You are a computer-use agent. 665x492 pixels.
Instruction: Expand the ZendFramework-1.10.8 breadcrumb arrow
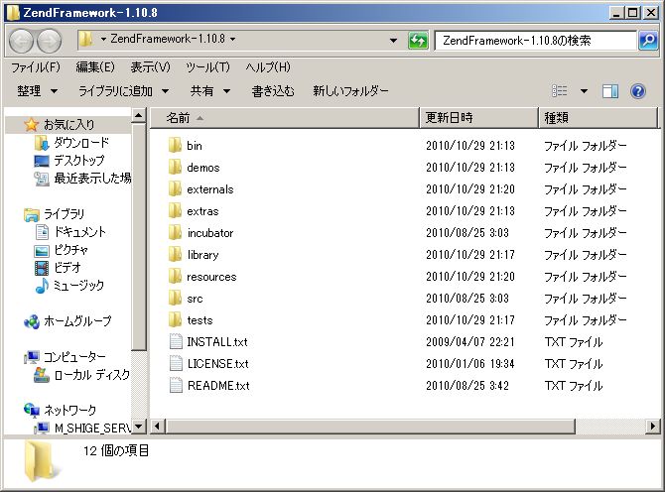(233, 39)
